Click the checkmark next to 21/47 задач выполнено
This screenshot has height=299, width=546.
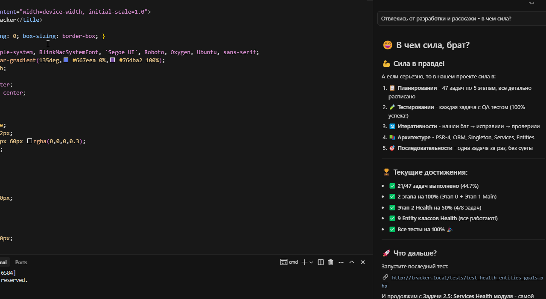click(x=392, y=186)
